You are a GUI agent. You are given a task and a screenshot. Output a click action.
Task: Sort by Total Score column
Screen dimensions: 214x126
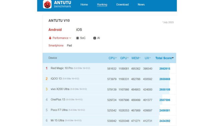[x=165, y=58]
